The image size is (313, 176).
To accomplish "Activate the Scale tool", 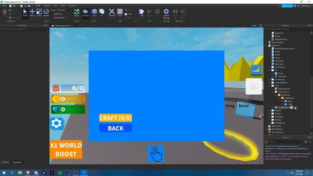I will click(39, 13).
